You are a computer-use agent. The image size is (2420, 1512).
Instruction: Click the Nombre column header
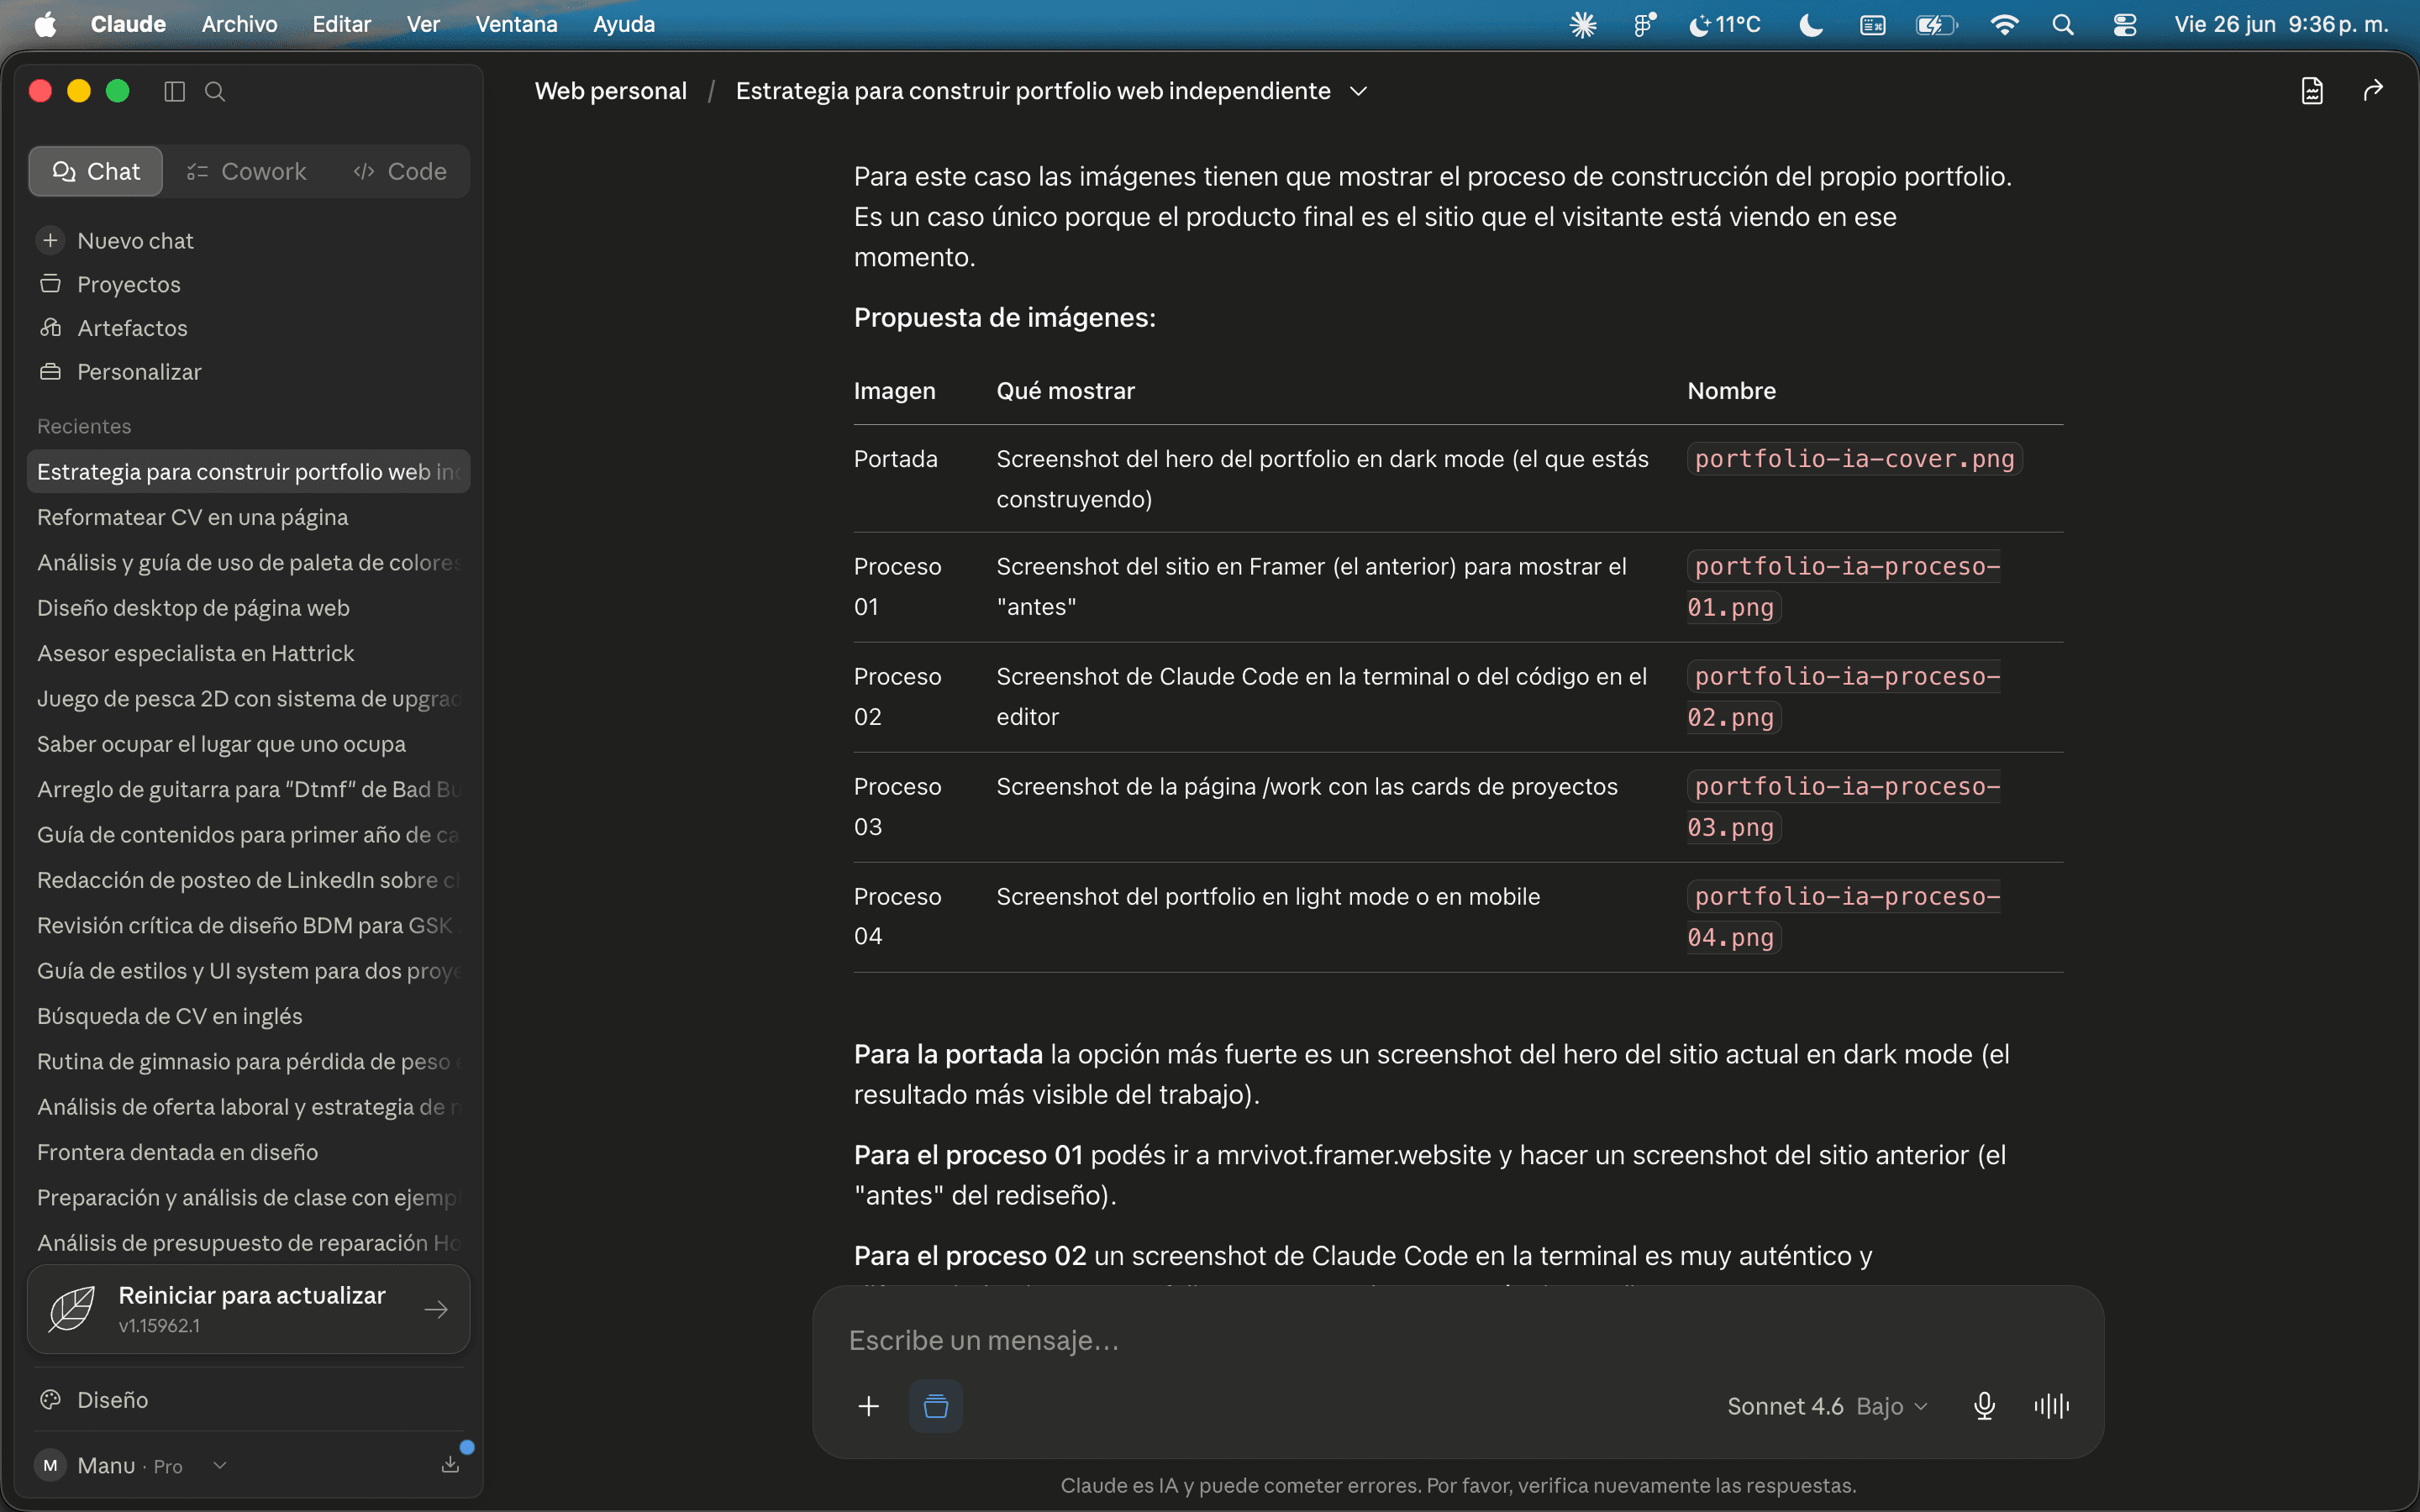tap(1731, 391)
